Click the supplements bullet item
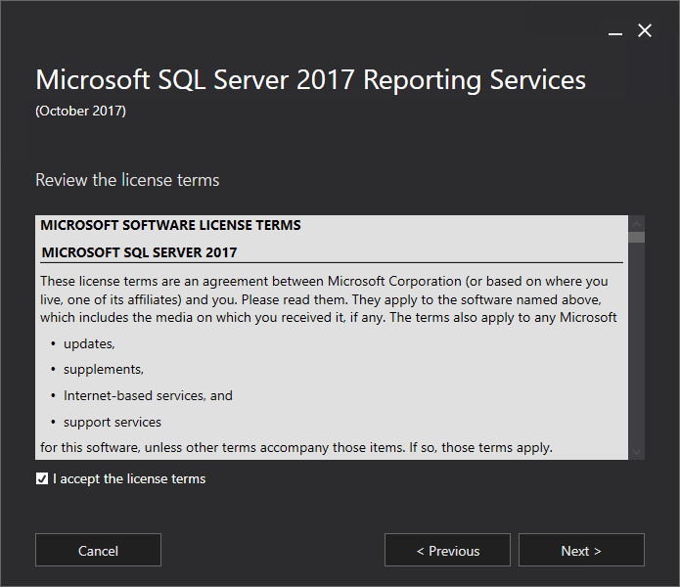The image size is (680, 587). (x=103, y=370)
